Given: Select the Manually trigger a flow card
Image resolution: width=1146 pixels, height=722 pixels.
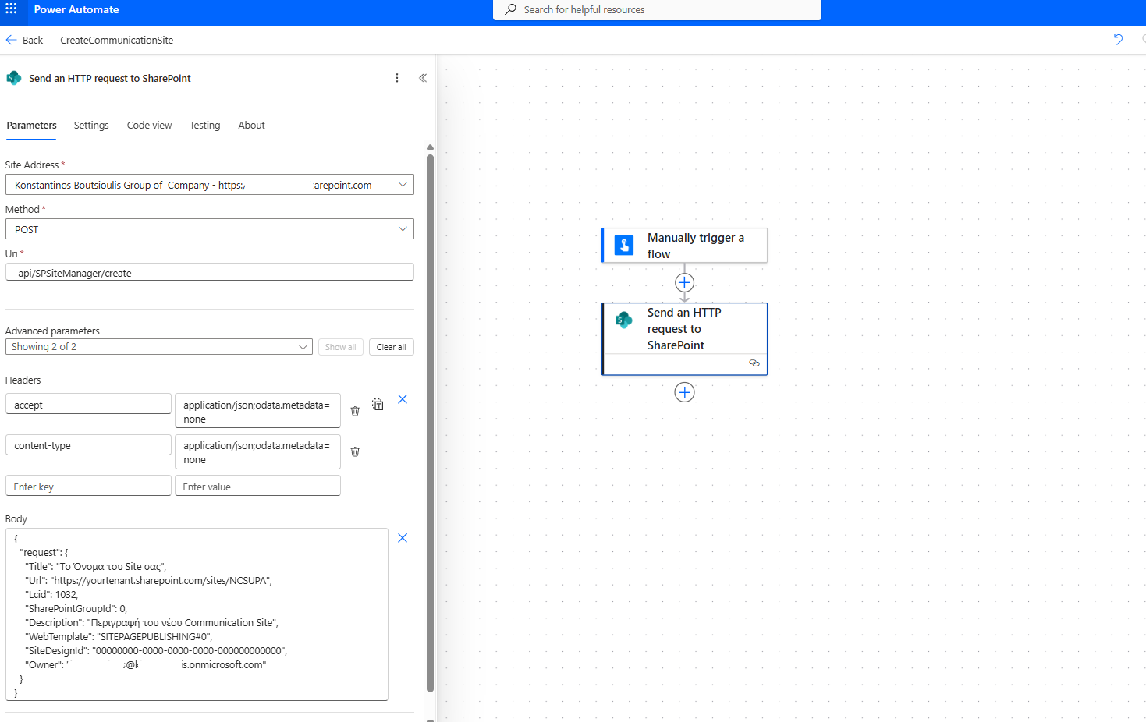Looking at the screenshot, I should 684,246.
